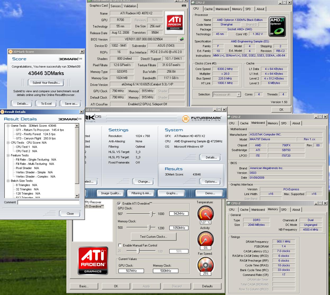This screenshot has height=295, width=330.
Task: Click the Result Details window title icon
Action: tap(2, 112)
